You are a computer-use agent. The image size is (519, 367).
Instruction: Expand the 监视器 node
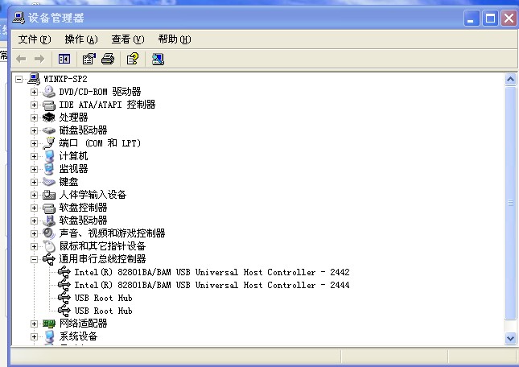click(34, 170)
